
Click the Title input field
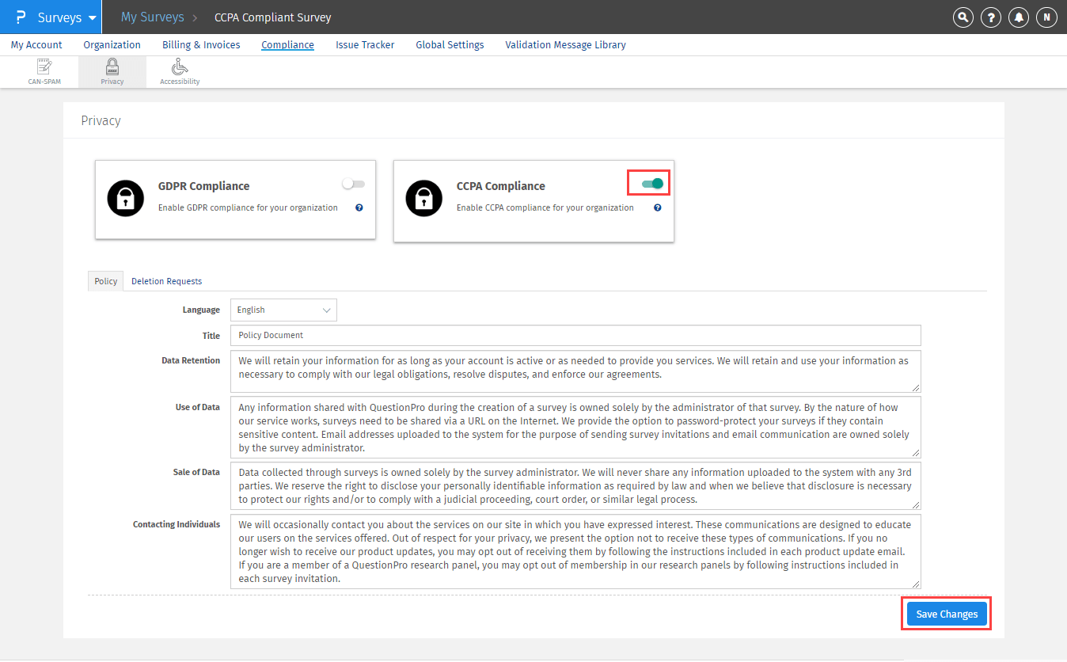[575, 335]
